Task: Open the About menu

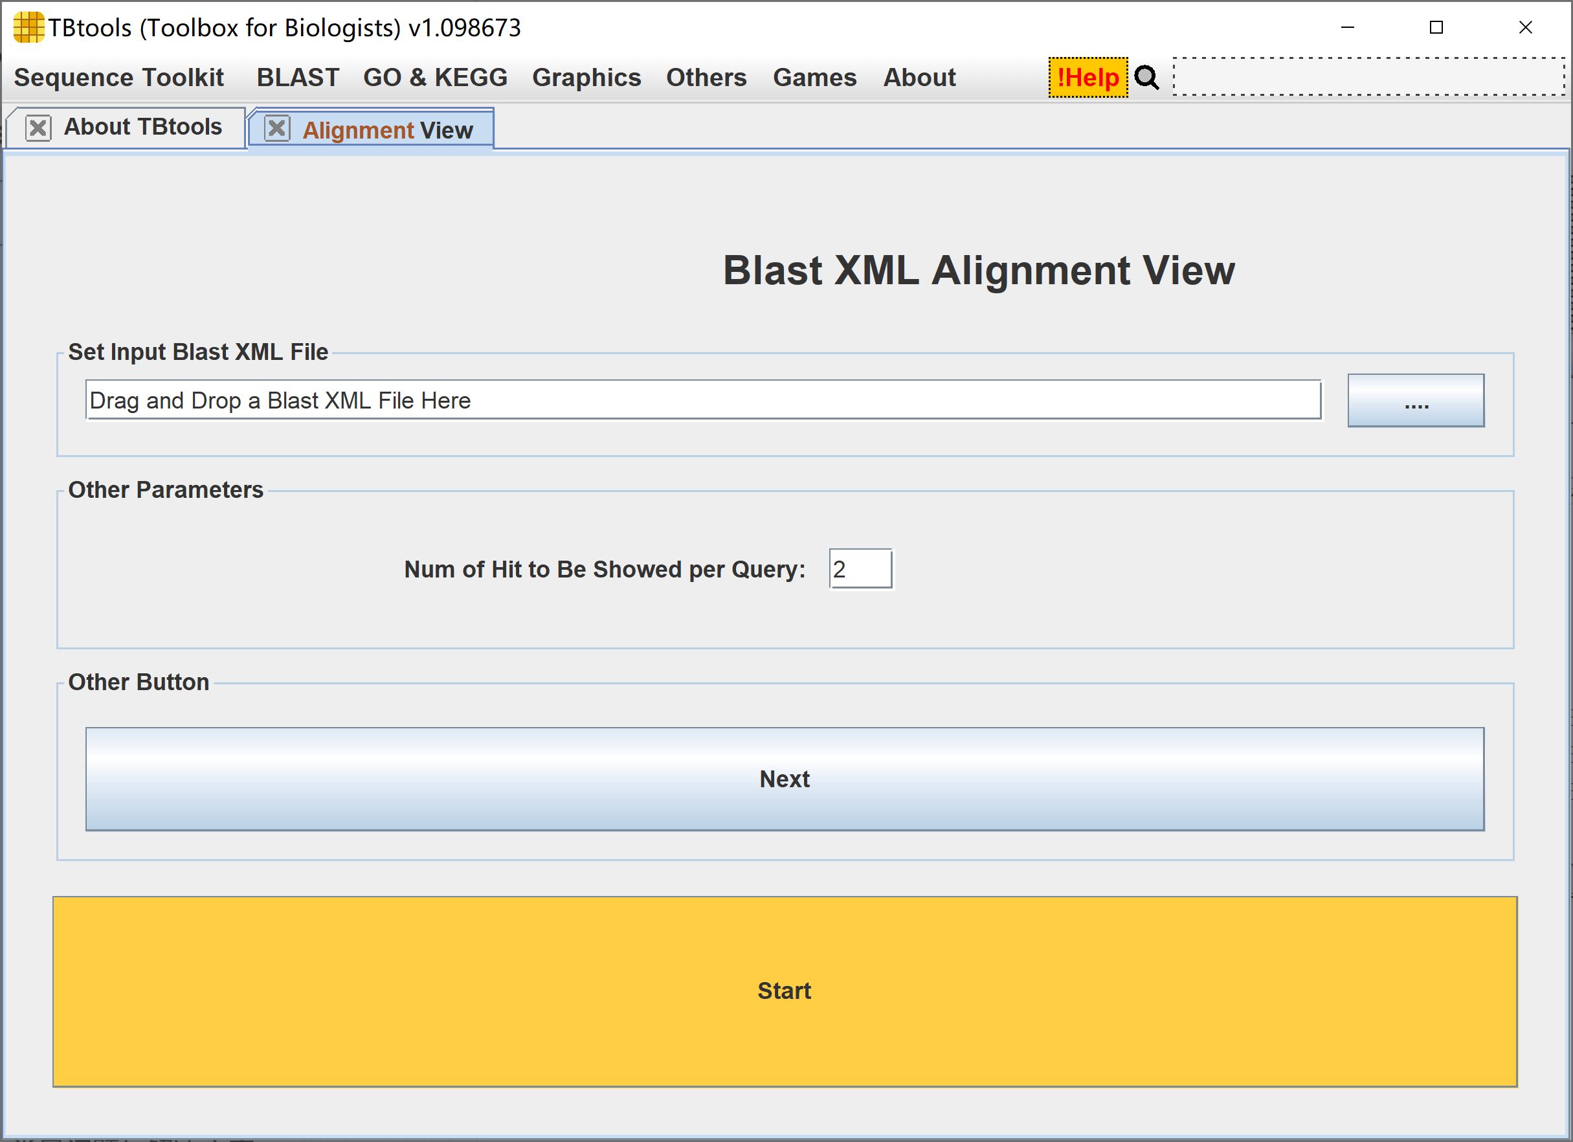Action: (x=919, y=78)
